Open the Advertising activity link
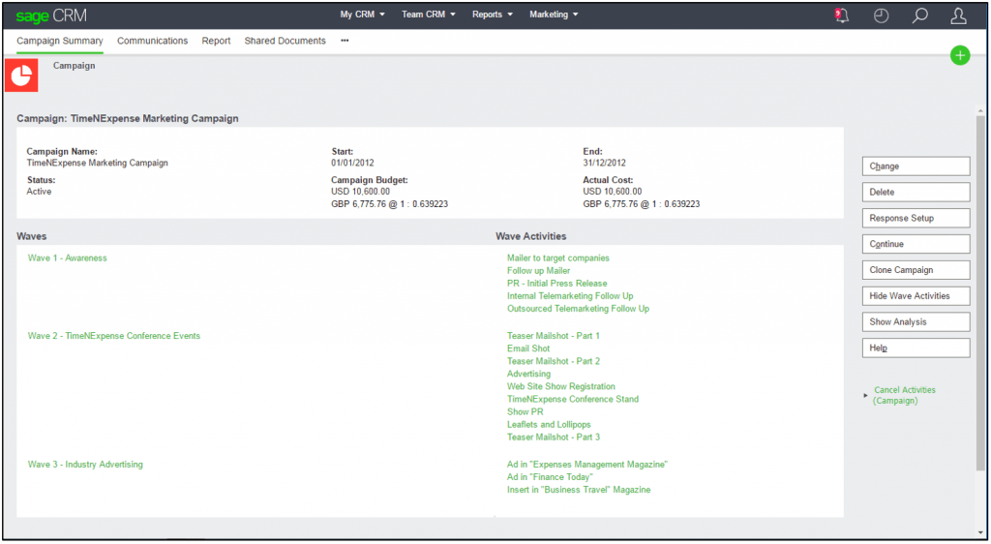The image size is (991, 544). point(529,374)
